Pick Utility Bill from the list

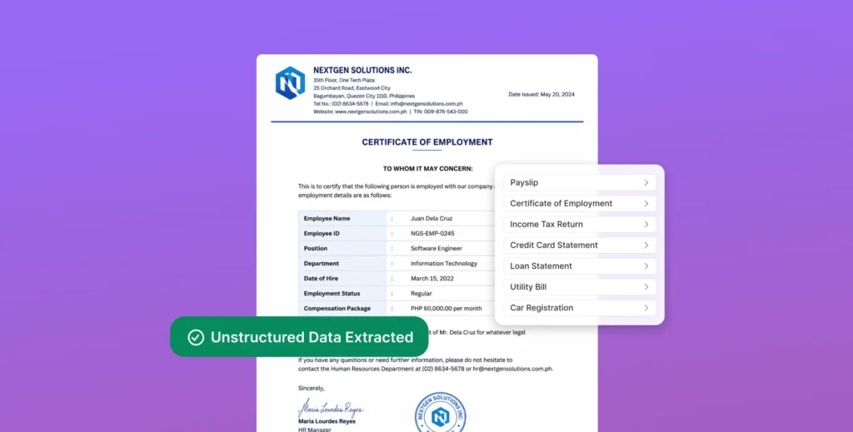(580, 287)
